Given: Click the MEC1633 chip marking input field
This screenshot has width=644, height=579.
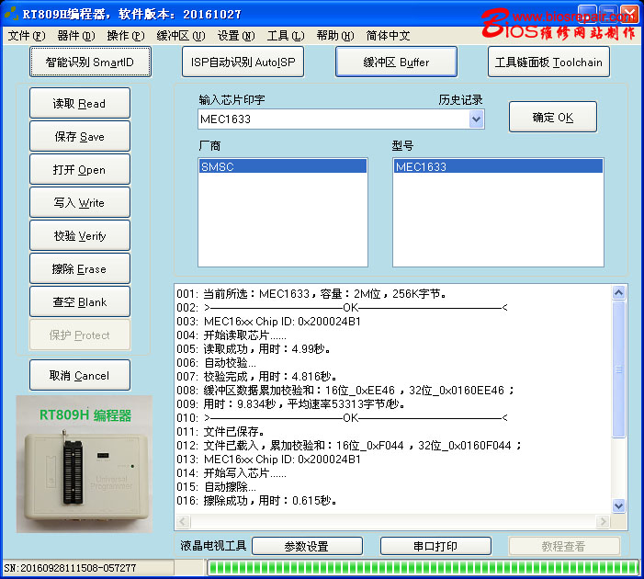Looking at the screenshot, I should pyautogui.click(x=333, y=119).
